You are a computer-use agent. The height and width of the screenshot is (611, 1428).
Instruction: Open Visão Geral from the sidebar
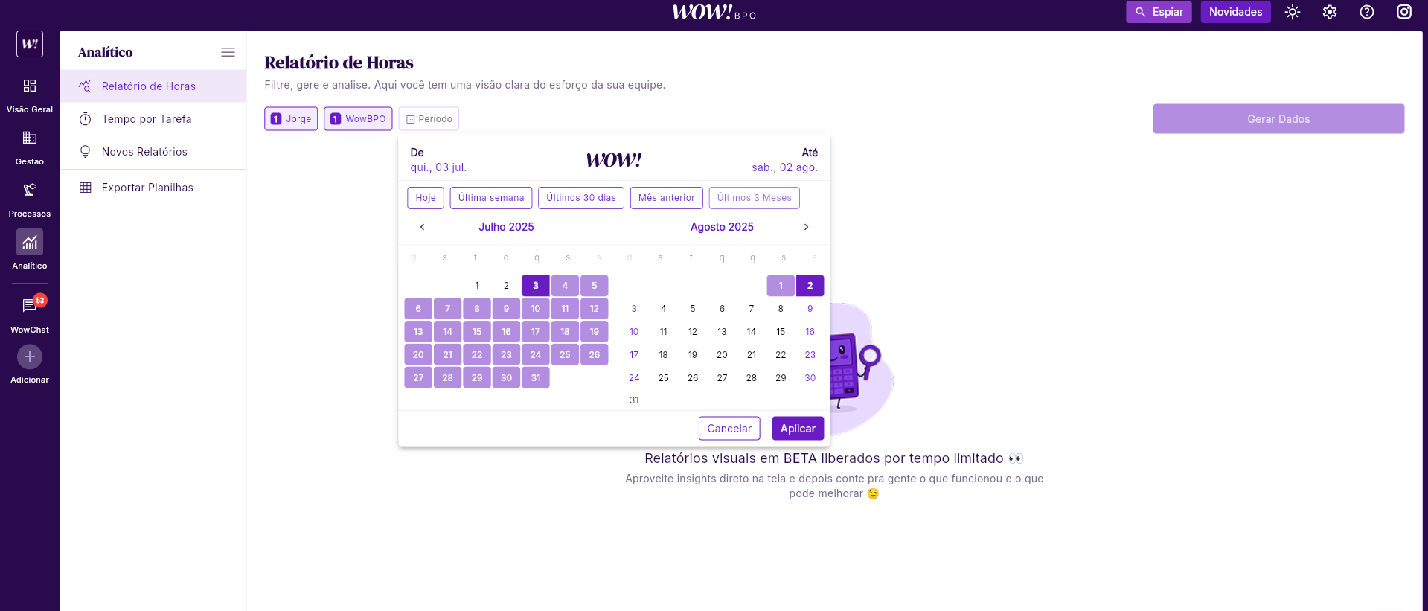tap(30, 86)
